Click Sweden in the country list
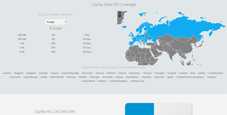 212,77
